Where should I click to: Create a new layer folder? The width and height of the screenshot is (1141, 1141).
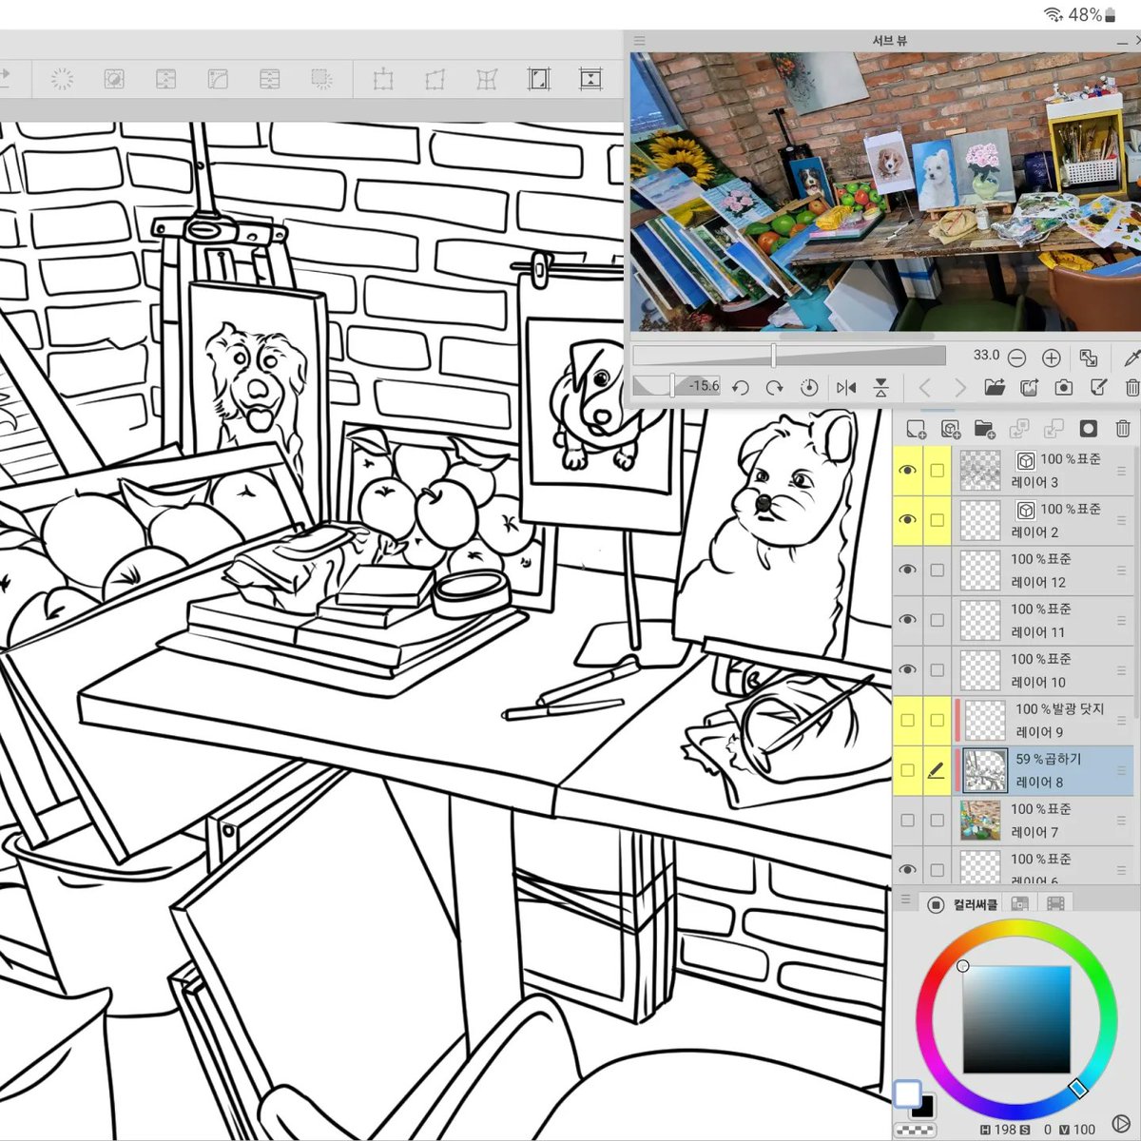(x=984, y=429)
